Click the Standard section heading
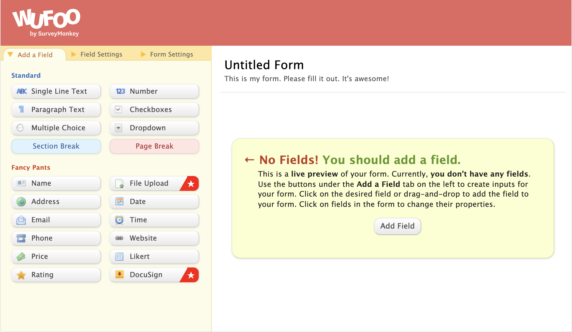This screenshot has width=572, height=332. coord(26,75)
